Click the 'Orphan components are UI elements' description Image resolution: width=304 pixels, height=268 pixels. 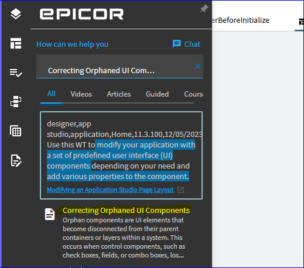click(x=124, y=238)
